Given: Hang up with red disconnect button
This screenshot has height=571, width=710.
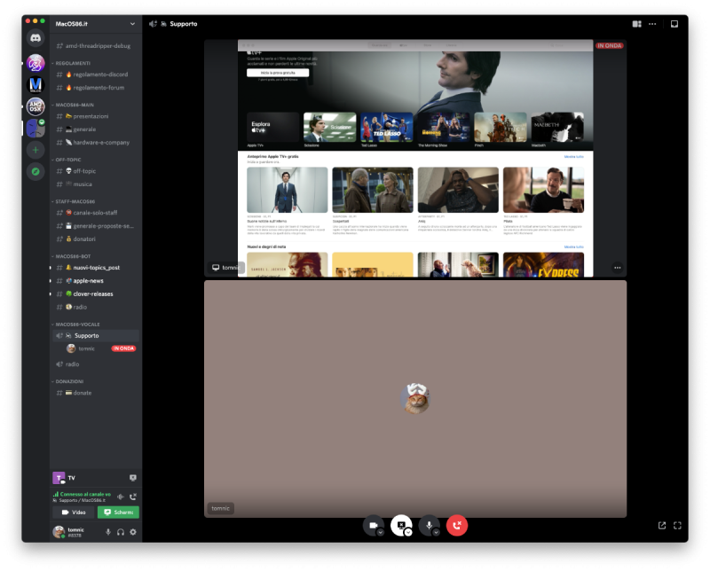Looking at the screenshot, I should 457,525.
